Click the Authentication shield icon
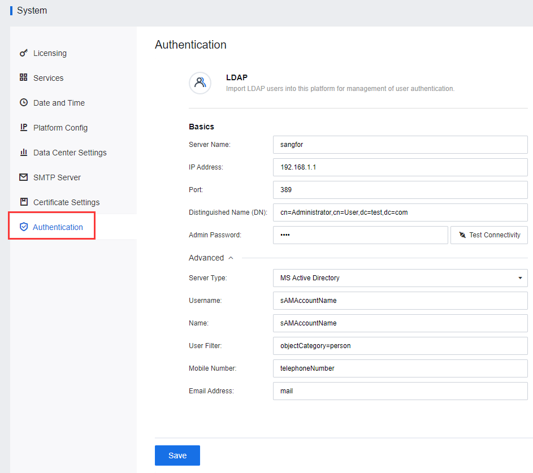The width and height of the screenshot is (533, 473). click(x=23, y=227)
